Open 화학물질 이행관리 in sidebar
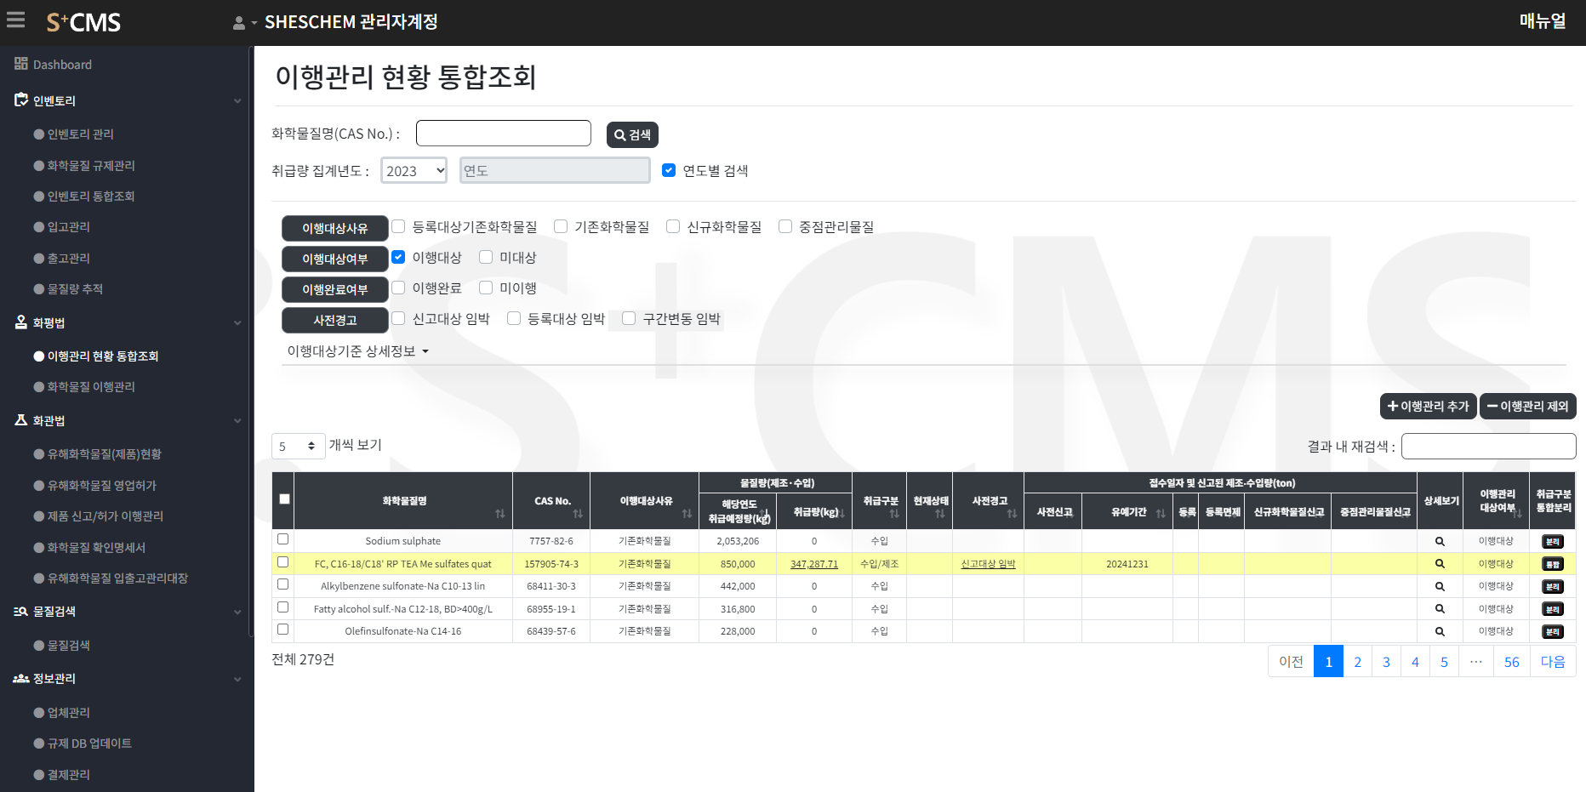 click(x=91, y=387)
